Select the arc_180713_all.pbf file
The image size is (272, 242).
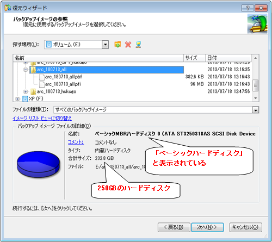(63, 77)
